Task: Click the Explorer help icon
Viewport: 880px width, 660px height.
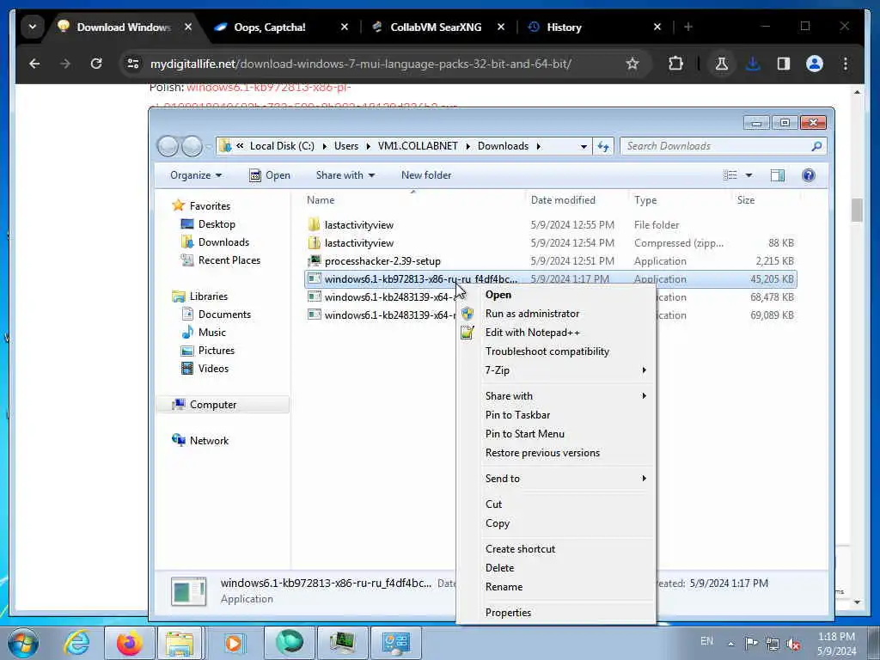Action: point(808,175)
